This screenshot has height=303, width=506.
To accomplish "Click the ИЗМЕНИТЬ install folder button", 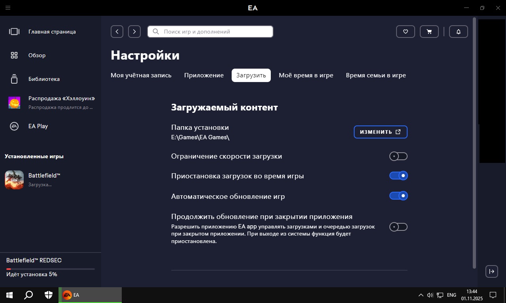I will coord(381,132).
